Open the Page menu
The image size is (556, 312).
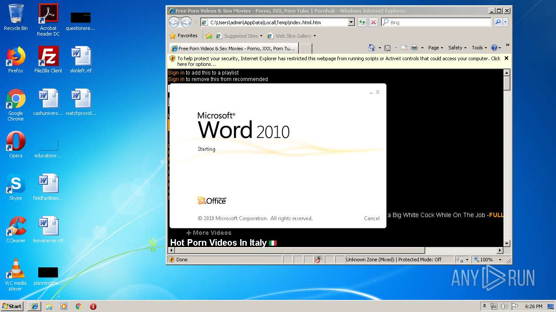click(x=436, y=48)
